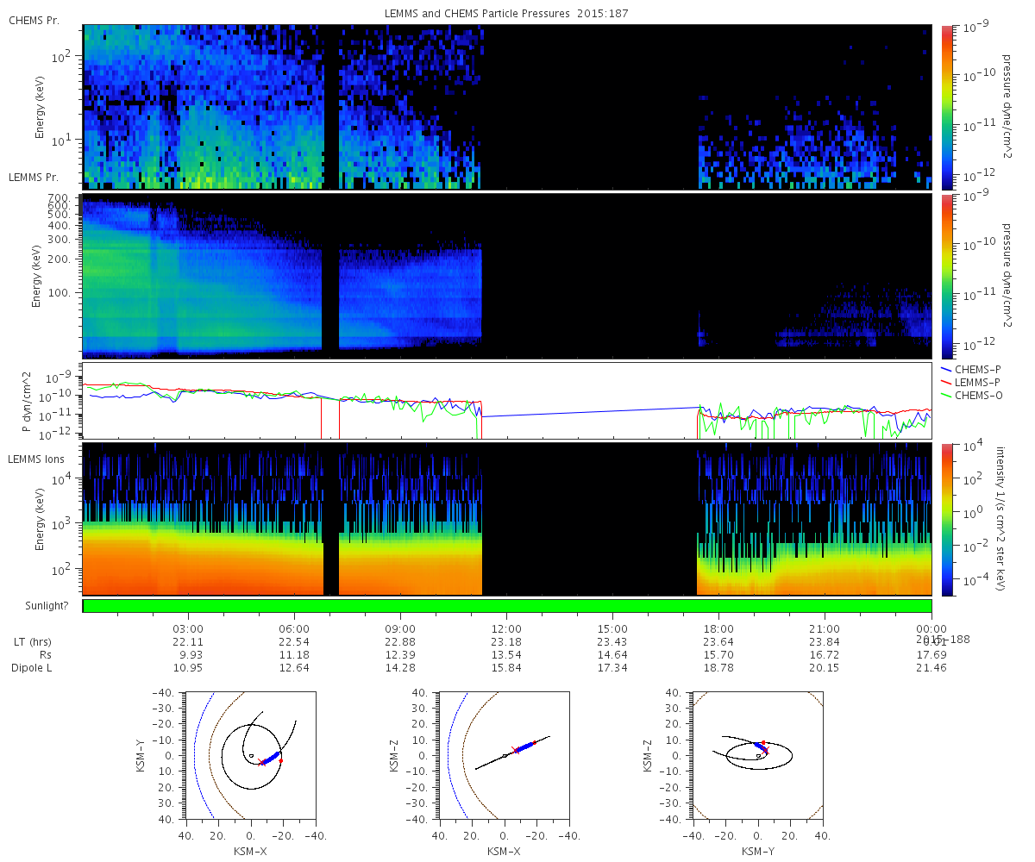Click the LT (hrs) row label
The height and width of the screenshot is (862, 1035).
pyautogui.click(x=33, y=642)
